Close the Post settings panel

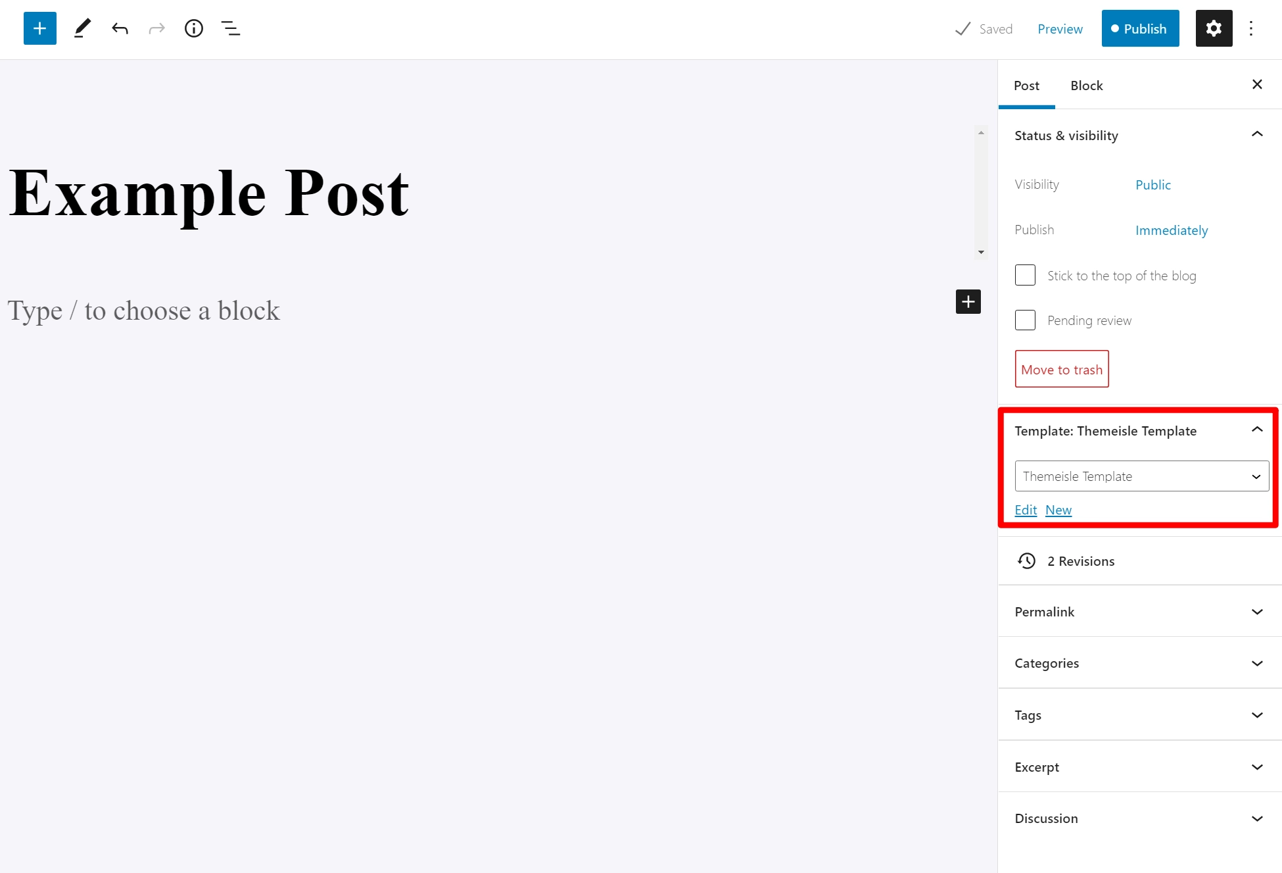pyautogui.click(x=1258, y=84)
